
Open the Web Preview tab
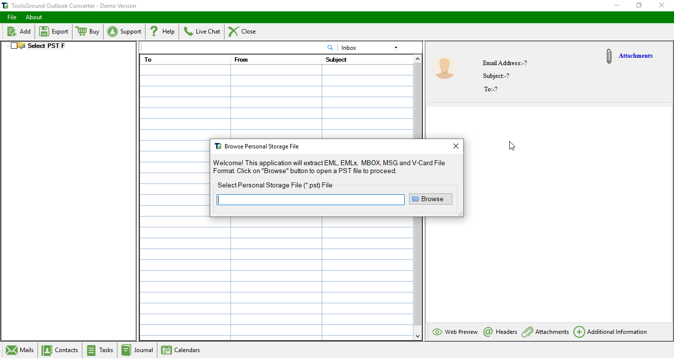(455, 332)
